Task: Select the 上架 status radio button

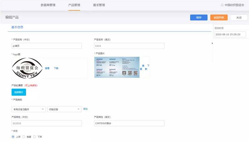Action: (13, 136)
